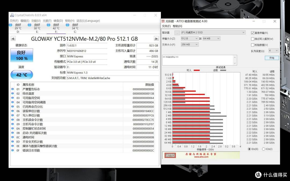Click the 2 MB read result 3.19 GB/s

pos(269,116)
